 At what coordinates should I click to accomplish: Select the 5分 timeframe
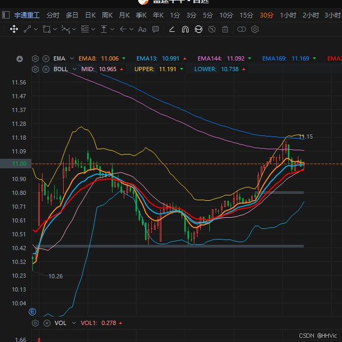208,15
